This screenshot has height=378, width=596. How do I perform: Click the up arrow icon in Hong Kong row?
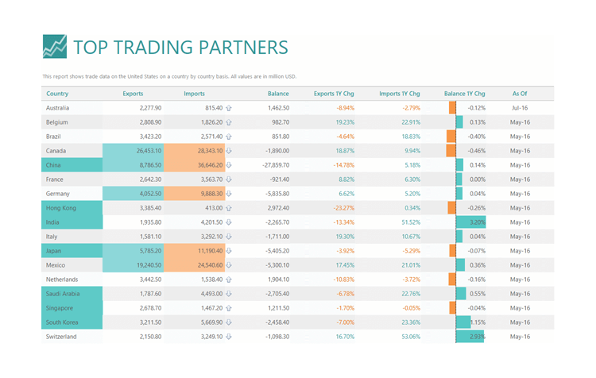point(228,208)
